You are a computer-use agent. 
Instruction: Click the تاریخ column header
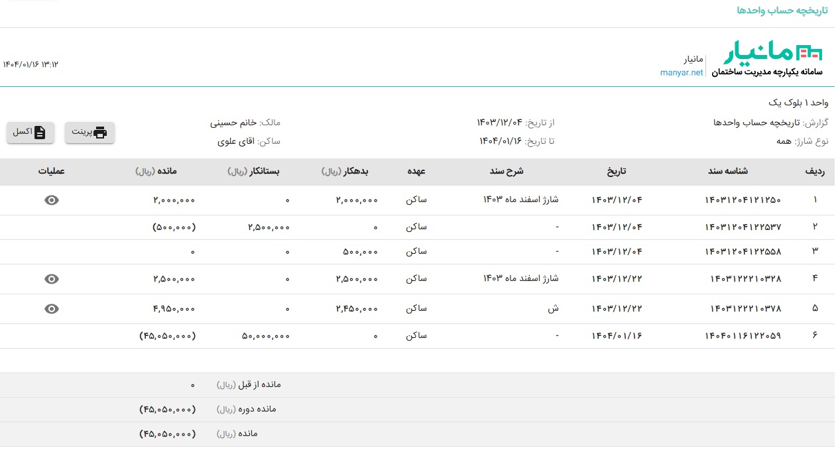click(x=617, y=171)
